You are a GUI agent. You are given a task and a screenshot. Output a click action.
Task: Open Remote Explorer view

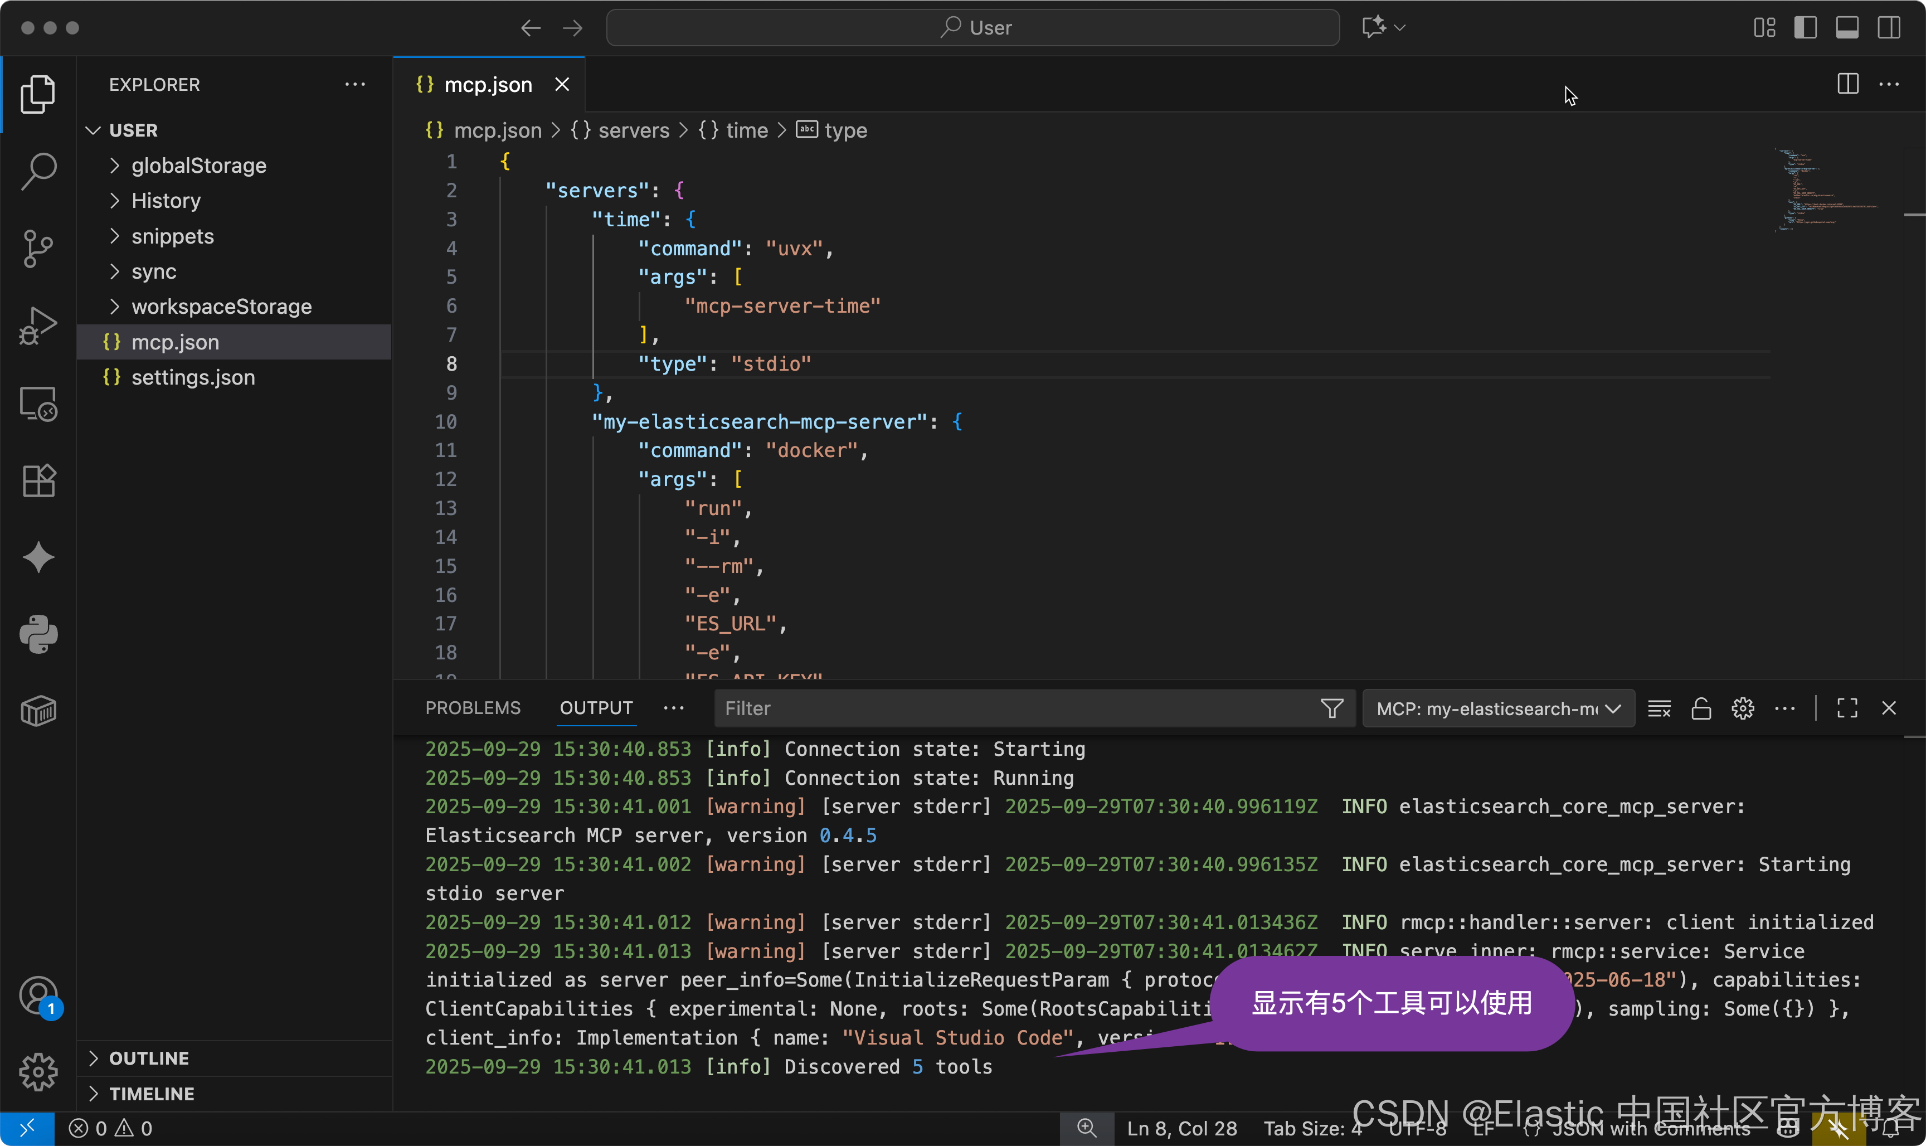[38, 403]
